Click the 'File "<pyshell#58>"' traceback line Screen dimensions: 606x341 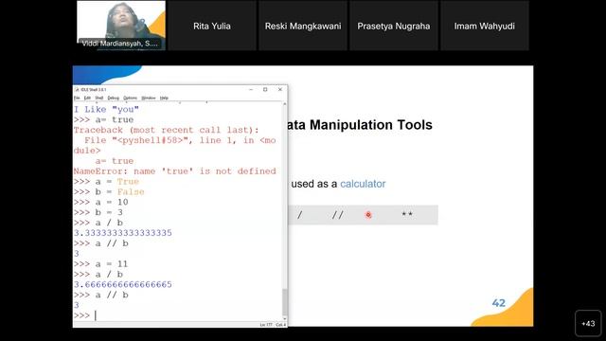click(x=174, y=140)
